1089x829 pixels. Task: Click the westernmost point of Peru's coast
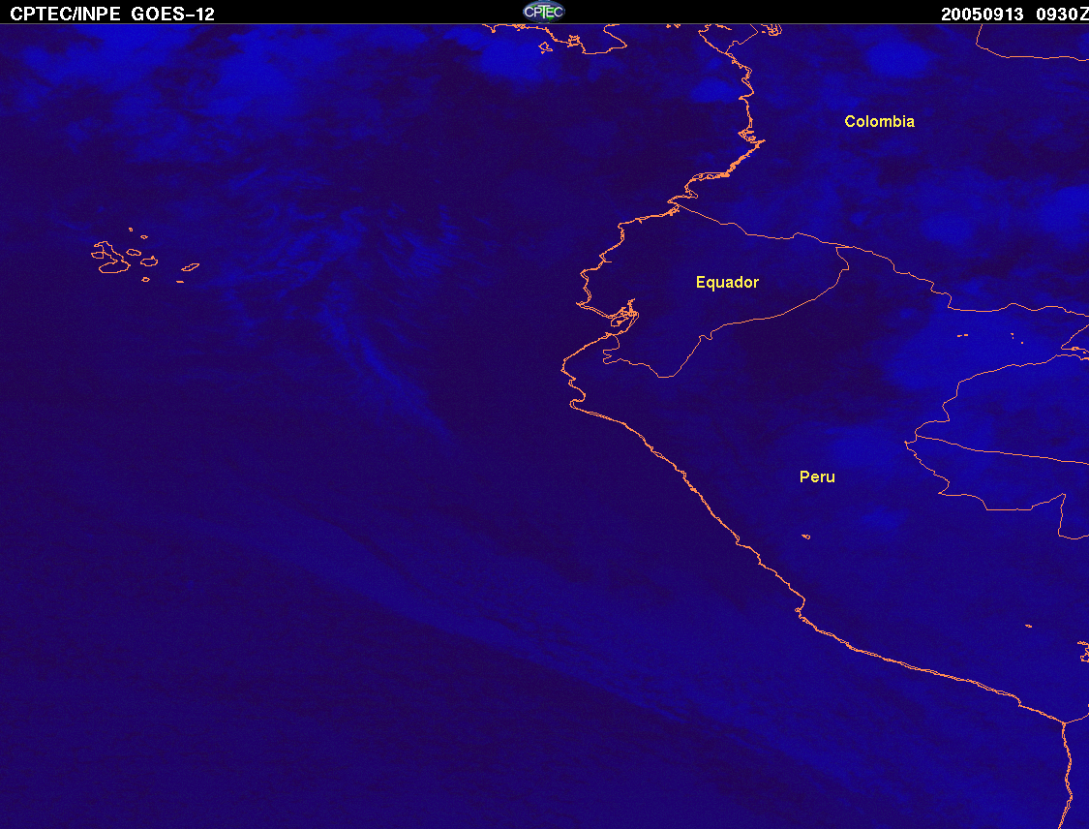pos(563,367)
